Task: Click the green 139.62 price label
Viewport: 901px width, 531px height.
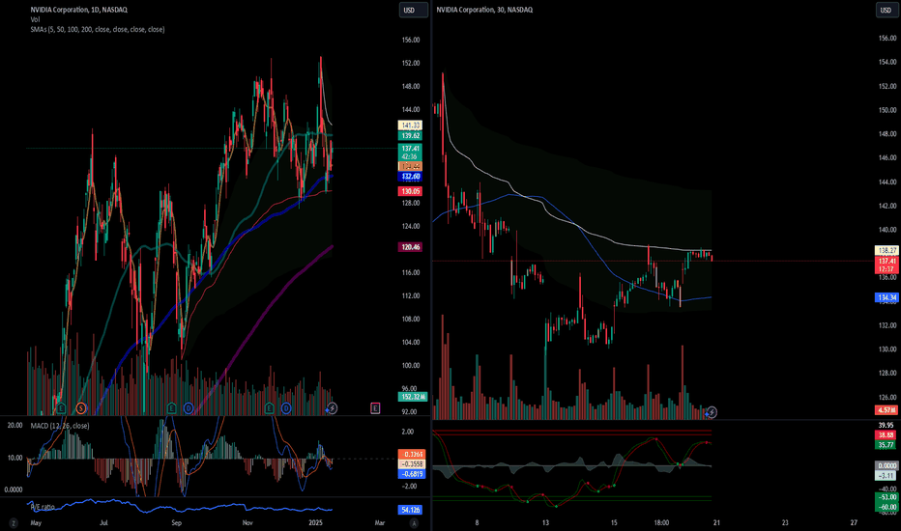Action: pyautogui.click(x=410, y=135)
